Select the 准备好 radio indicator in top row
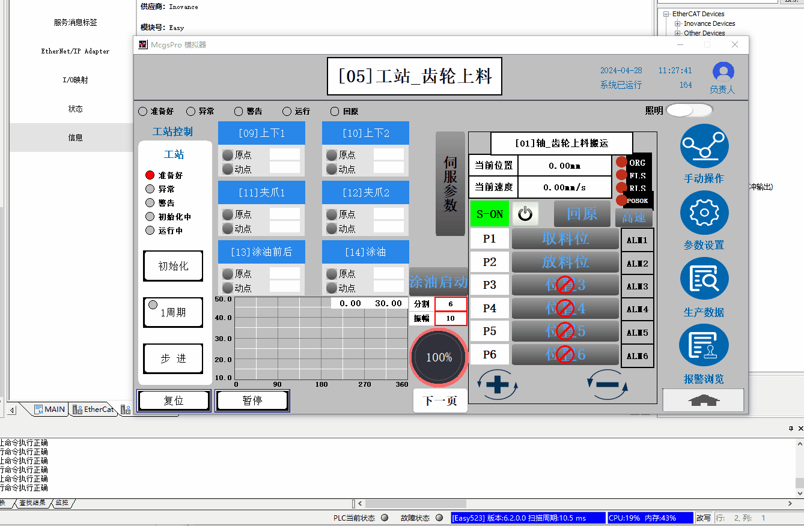This screenshot has height=526, width=804. (x=143, y=112)
